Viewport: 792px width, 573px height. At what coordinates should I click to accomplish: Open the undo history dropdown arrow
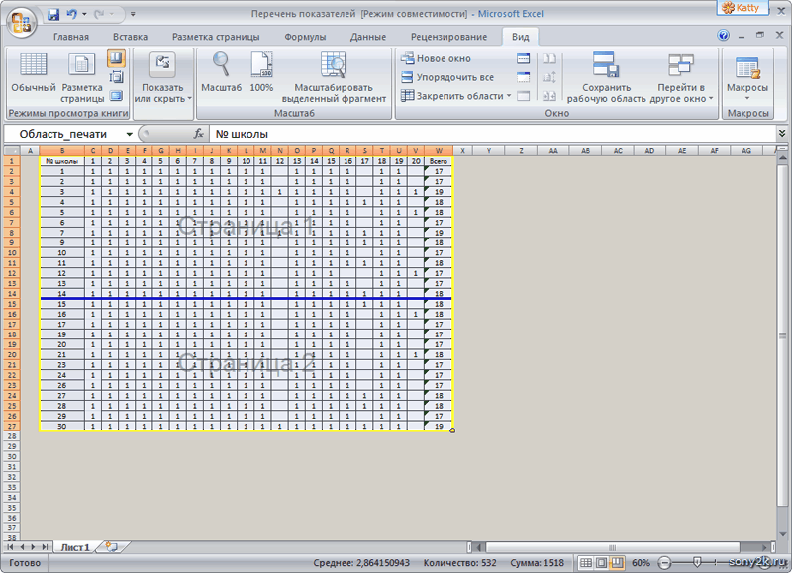coord(84,15)
